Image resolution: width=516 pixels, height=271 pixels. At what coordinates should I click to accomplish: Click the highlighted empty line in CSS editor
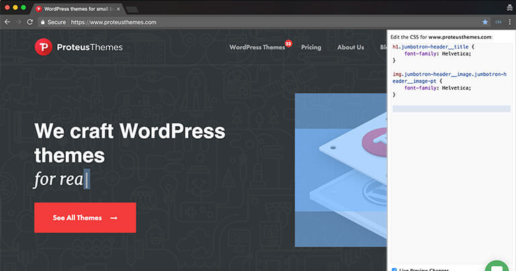[x=451, y=109]
